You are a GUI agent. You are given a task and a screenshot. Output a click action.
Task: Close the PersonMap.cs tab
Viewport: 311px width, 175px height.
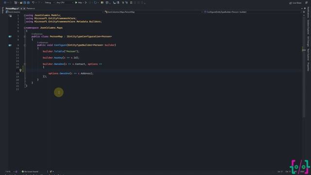(24, 9)
